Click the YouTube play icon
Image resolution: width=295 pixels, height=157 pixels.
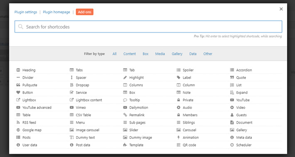(232, 100)
